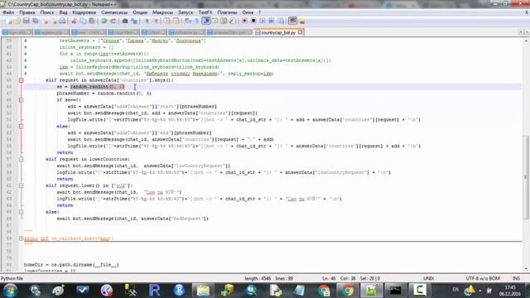This screenshot has width=530, height=298.
Task: Open the Document Map toolbar icon
Action: [x=224, y=21]
